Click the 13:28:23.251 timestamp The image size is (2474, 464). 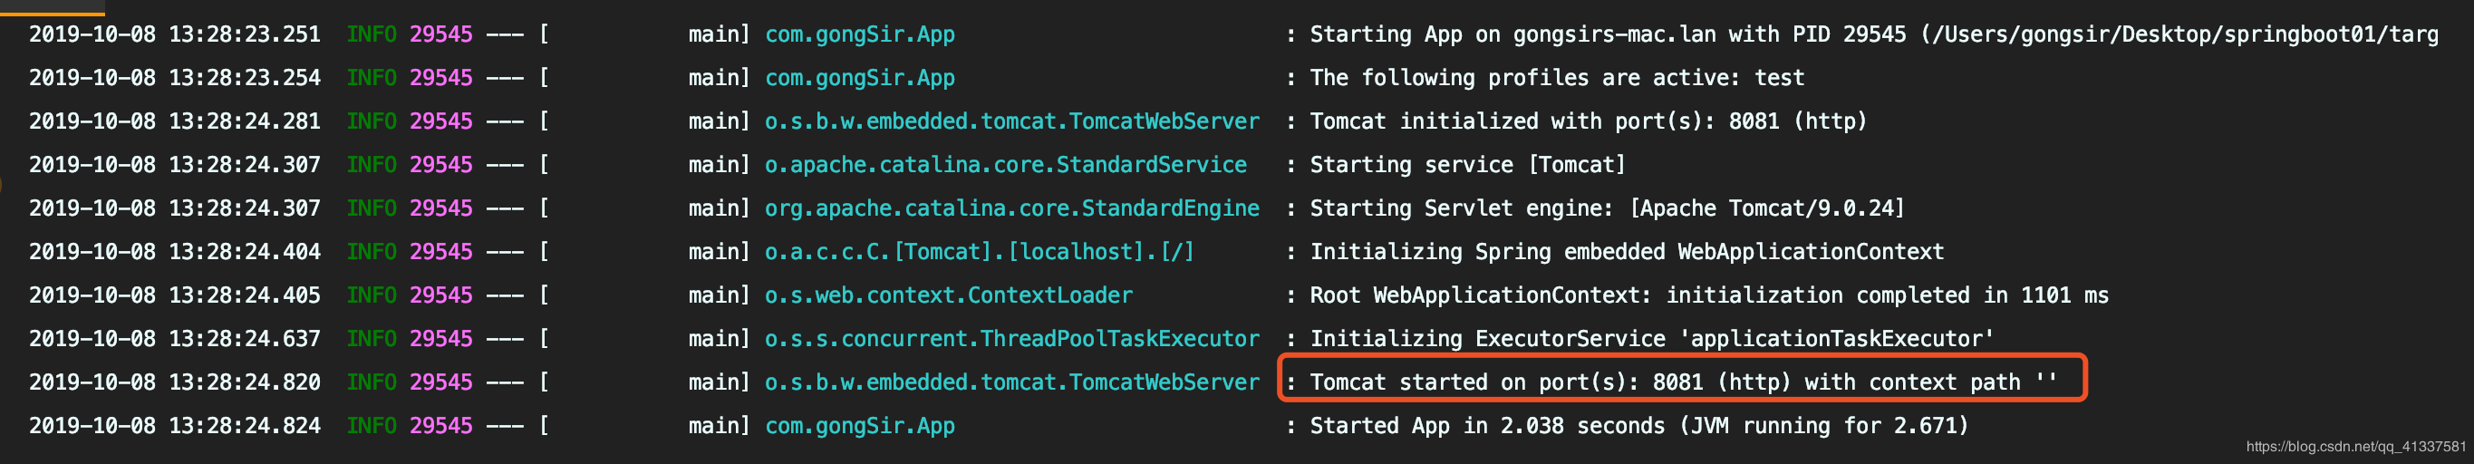244,34
